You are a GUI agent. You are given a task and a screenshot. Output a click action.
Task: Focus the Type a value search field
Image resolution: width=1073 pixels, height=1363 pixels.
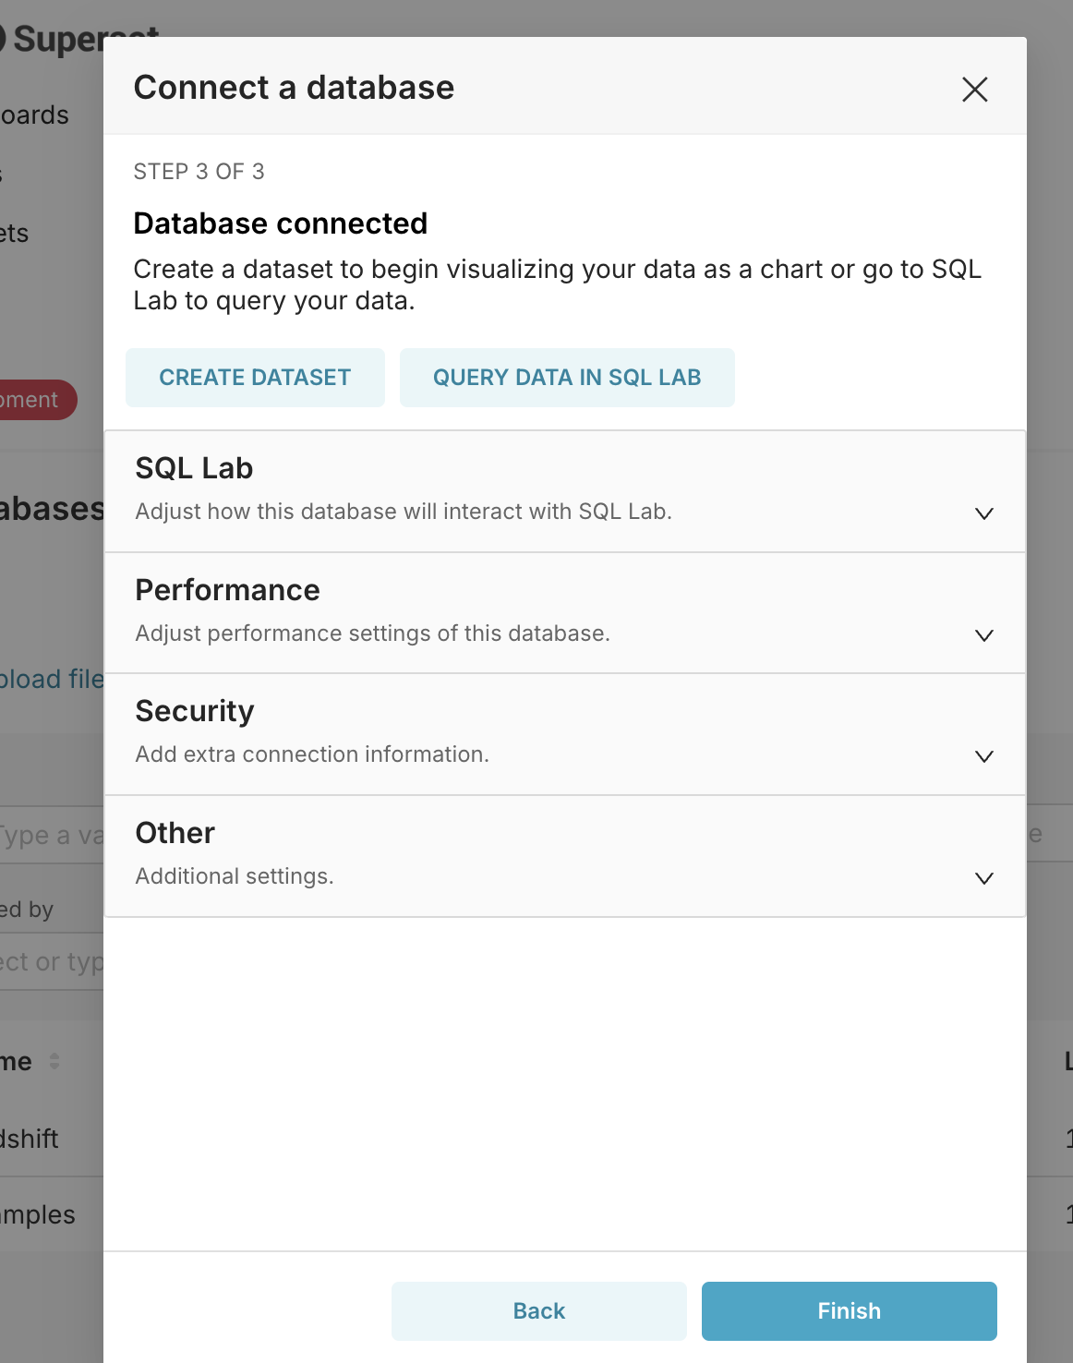pos(52,836)
